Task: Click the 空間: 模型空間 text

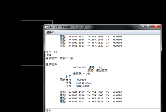Action: [x=97, y=71]
